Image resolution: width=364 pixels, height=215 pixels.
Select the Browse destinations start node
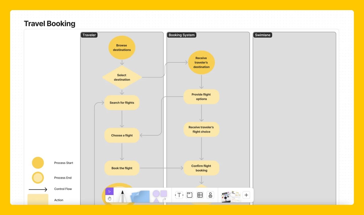pyautogui.click(x=122, y=47)
